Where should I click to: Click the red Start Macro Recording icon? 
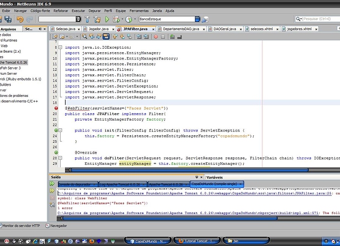point(155,36)
